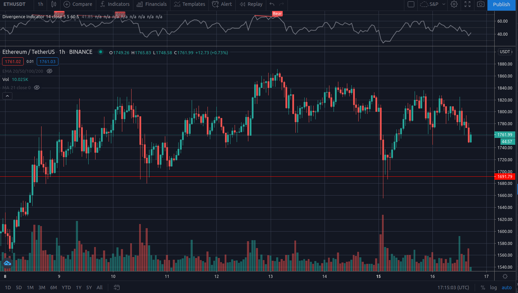Viewport: 518px width, 293px height.
Task: Open the S&P saved layout dropdown arrow
Action: [x=443, y=4]
